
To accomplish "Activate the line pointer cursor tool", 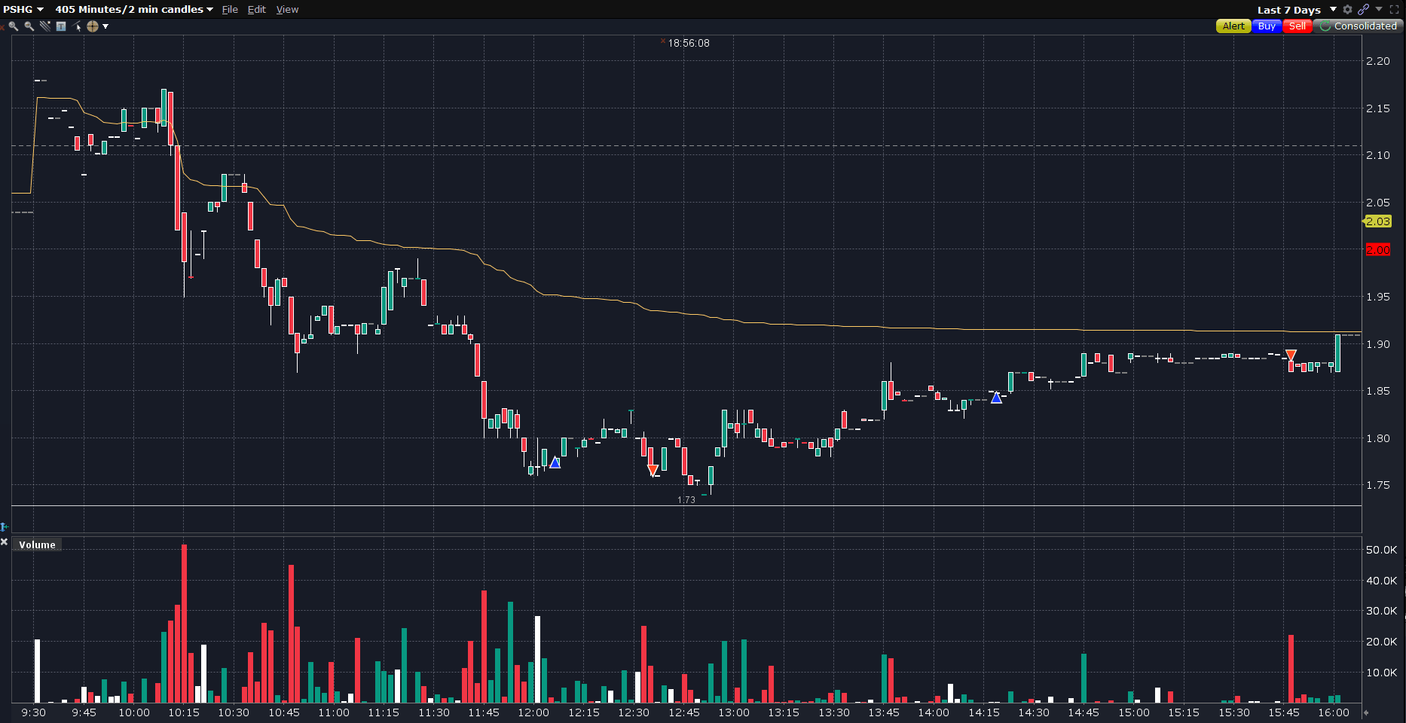I will point(77,26).
